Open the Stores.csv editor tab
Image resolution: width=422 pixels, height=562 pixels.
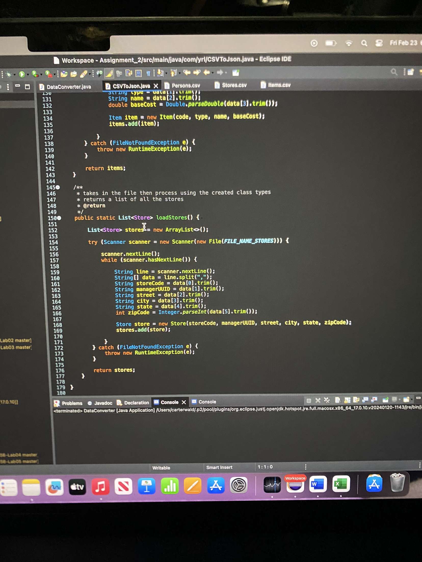[234, 85]
